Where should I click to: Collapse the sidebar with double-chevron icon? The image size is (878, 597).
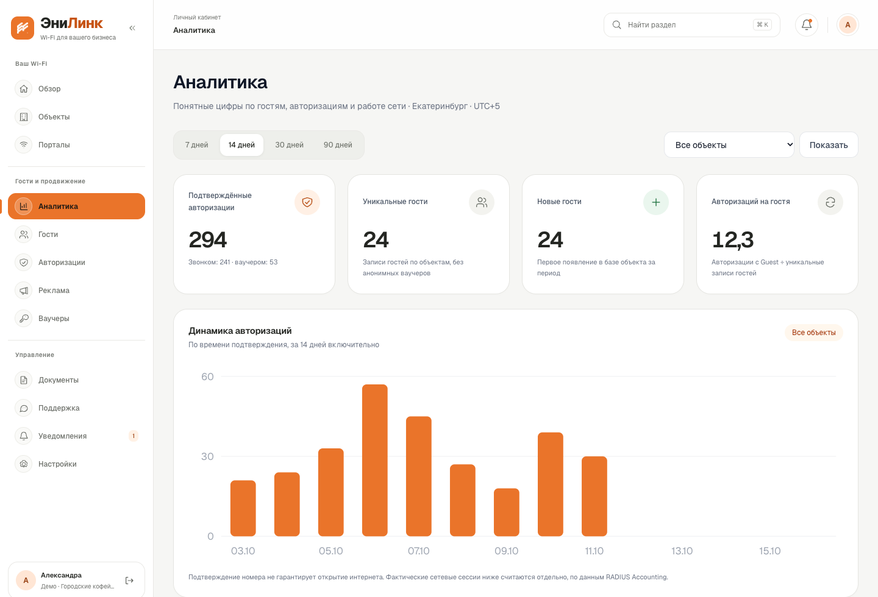pos(132,28)
